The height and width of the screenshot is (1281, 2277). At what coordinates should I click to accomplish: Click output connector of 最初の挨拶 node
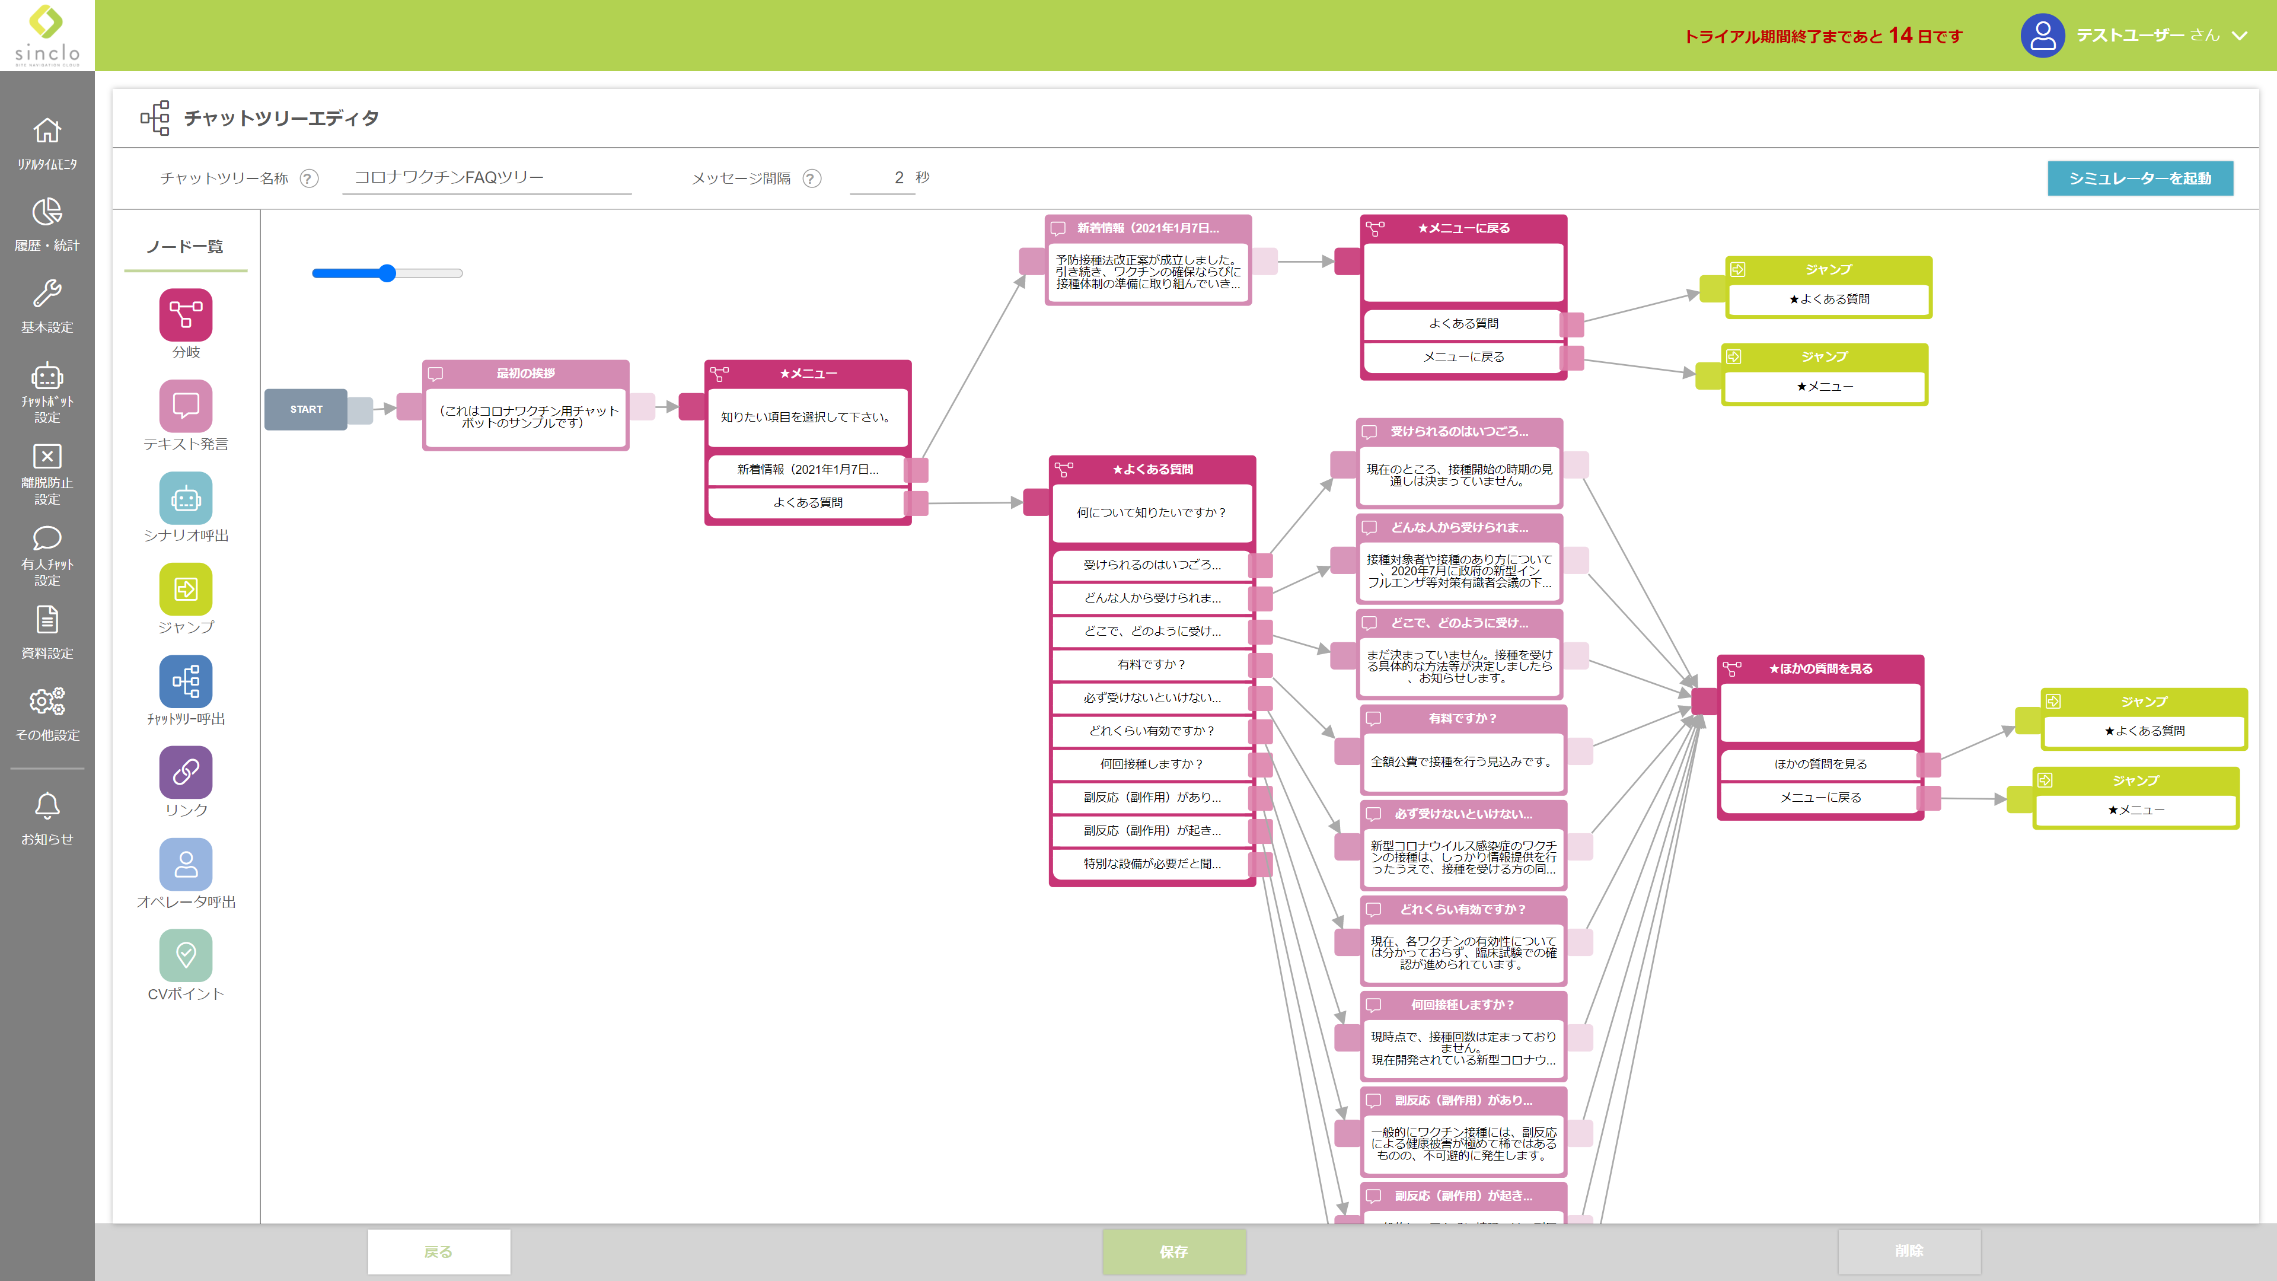[643, 407]
